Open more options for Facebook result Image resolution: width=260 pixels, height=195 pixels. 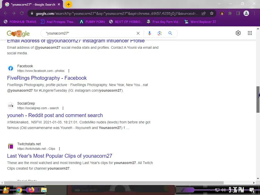(69, 71)
